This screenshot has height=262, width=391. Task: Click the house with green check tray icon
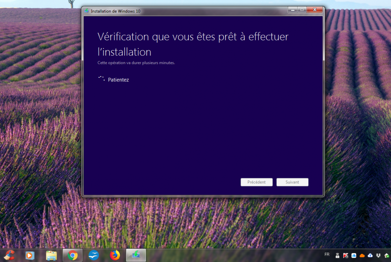387,256
